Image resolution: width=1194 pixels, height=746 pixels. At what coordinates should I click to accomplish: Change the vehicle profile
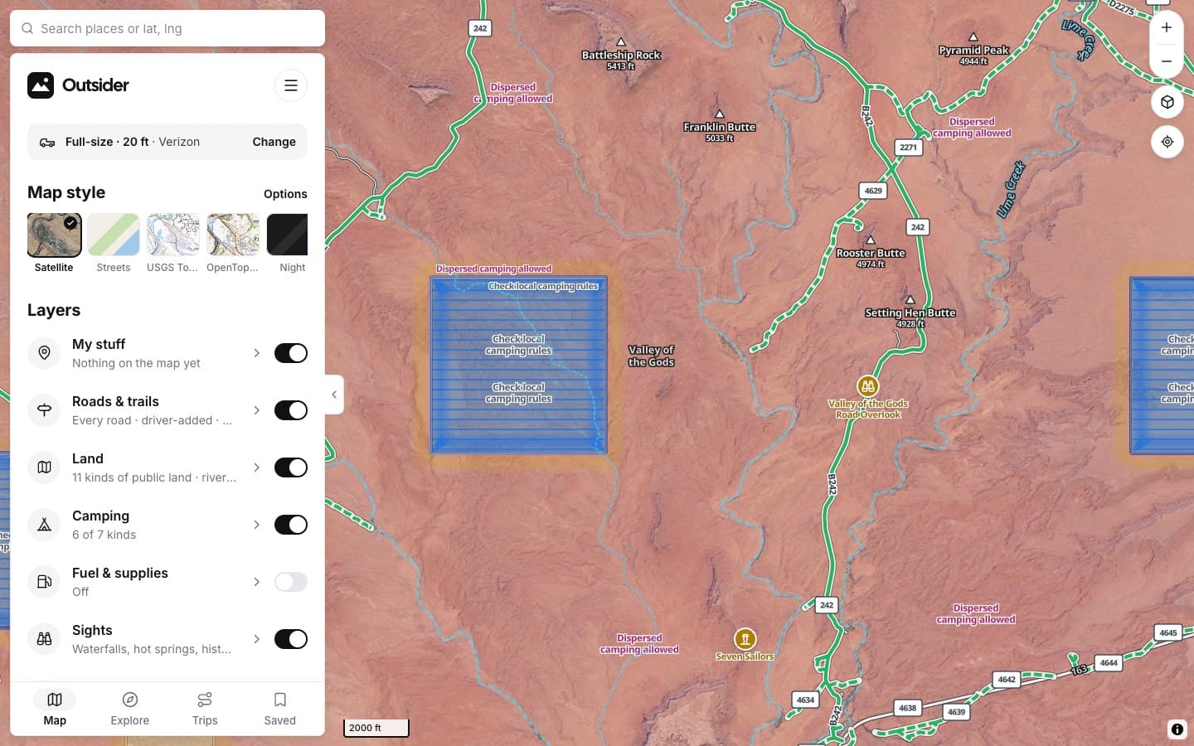[x=274, y=142]
